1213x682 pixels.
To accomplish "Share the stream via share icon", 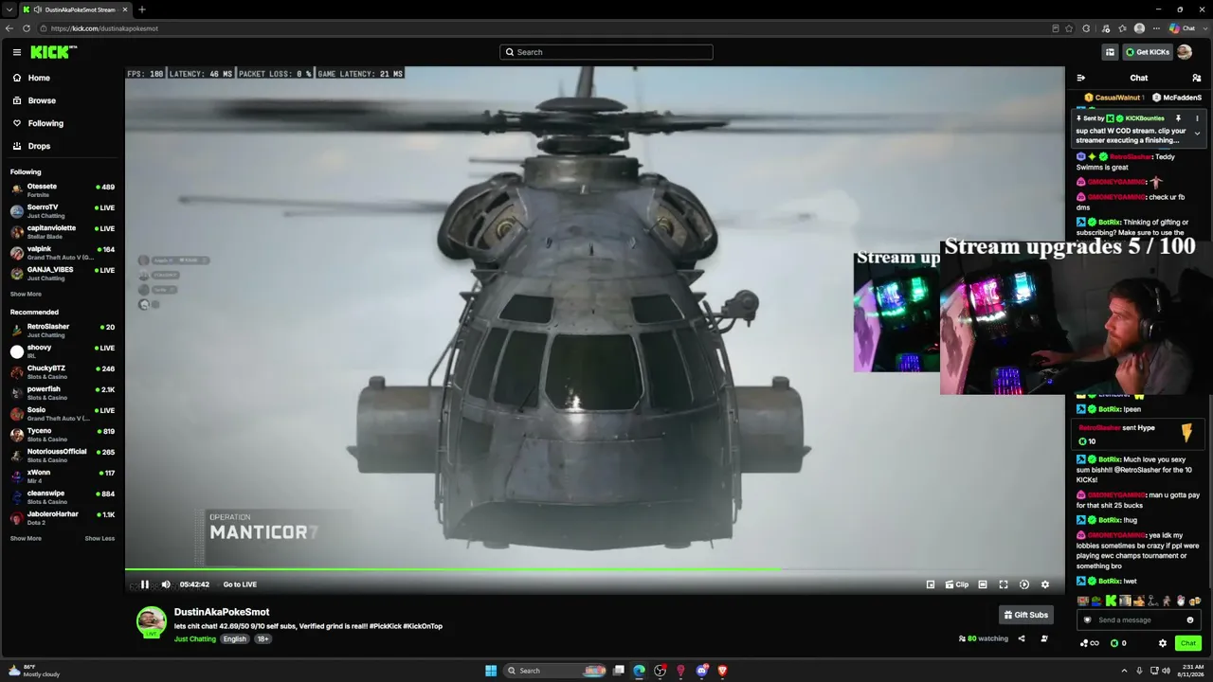I will tap(1022, 638).
